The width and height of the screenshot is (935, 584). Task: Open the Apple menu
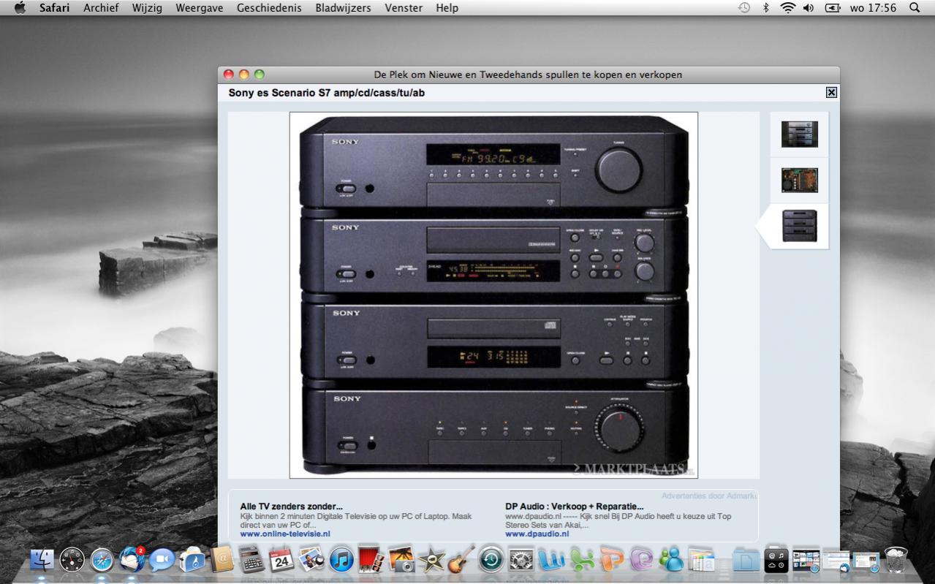tap(20, 8)
